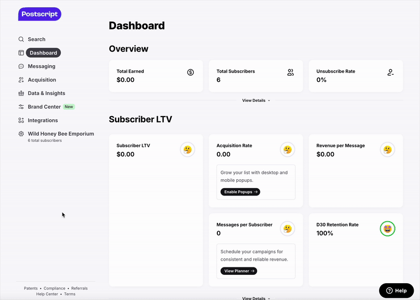Expand View Details under Subscriber LTV
The image size is (420, 300).
pyautogui.click(x=256, y=298)
